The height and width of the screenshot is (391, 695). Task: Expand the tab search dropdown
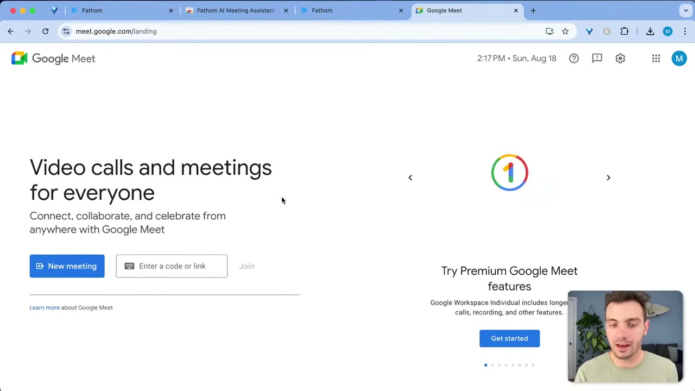[x=686, y=10]
